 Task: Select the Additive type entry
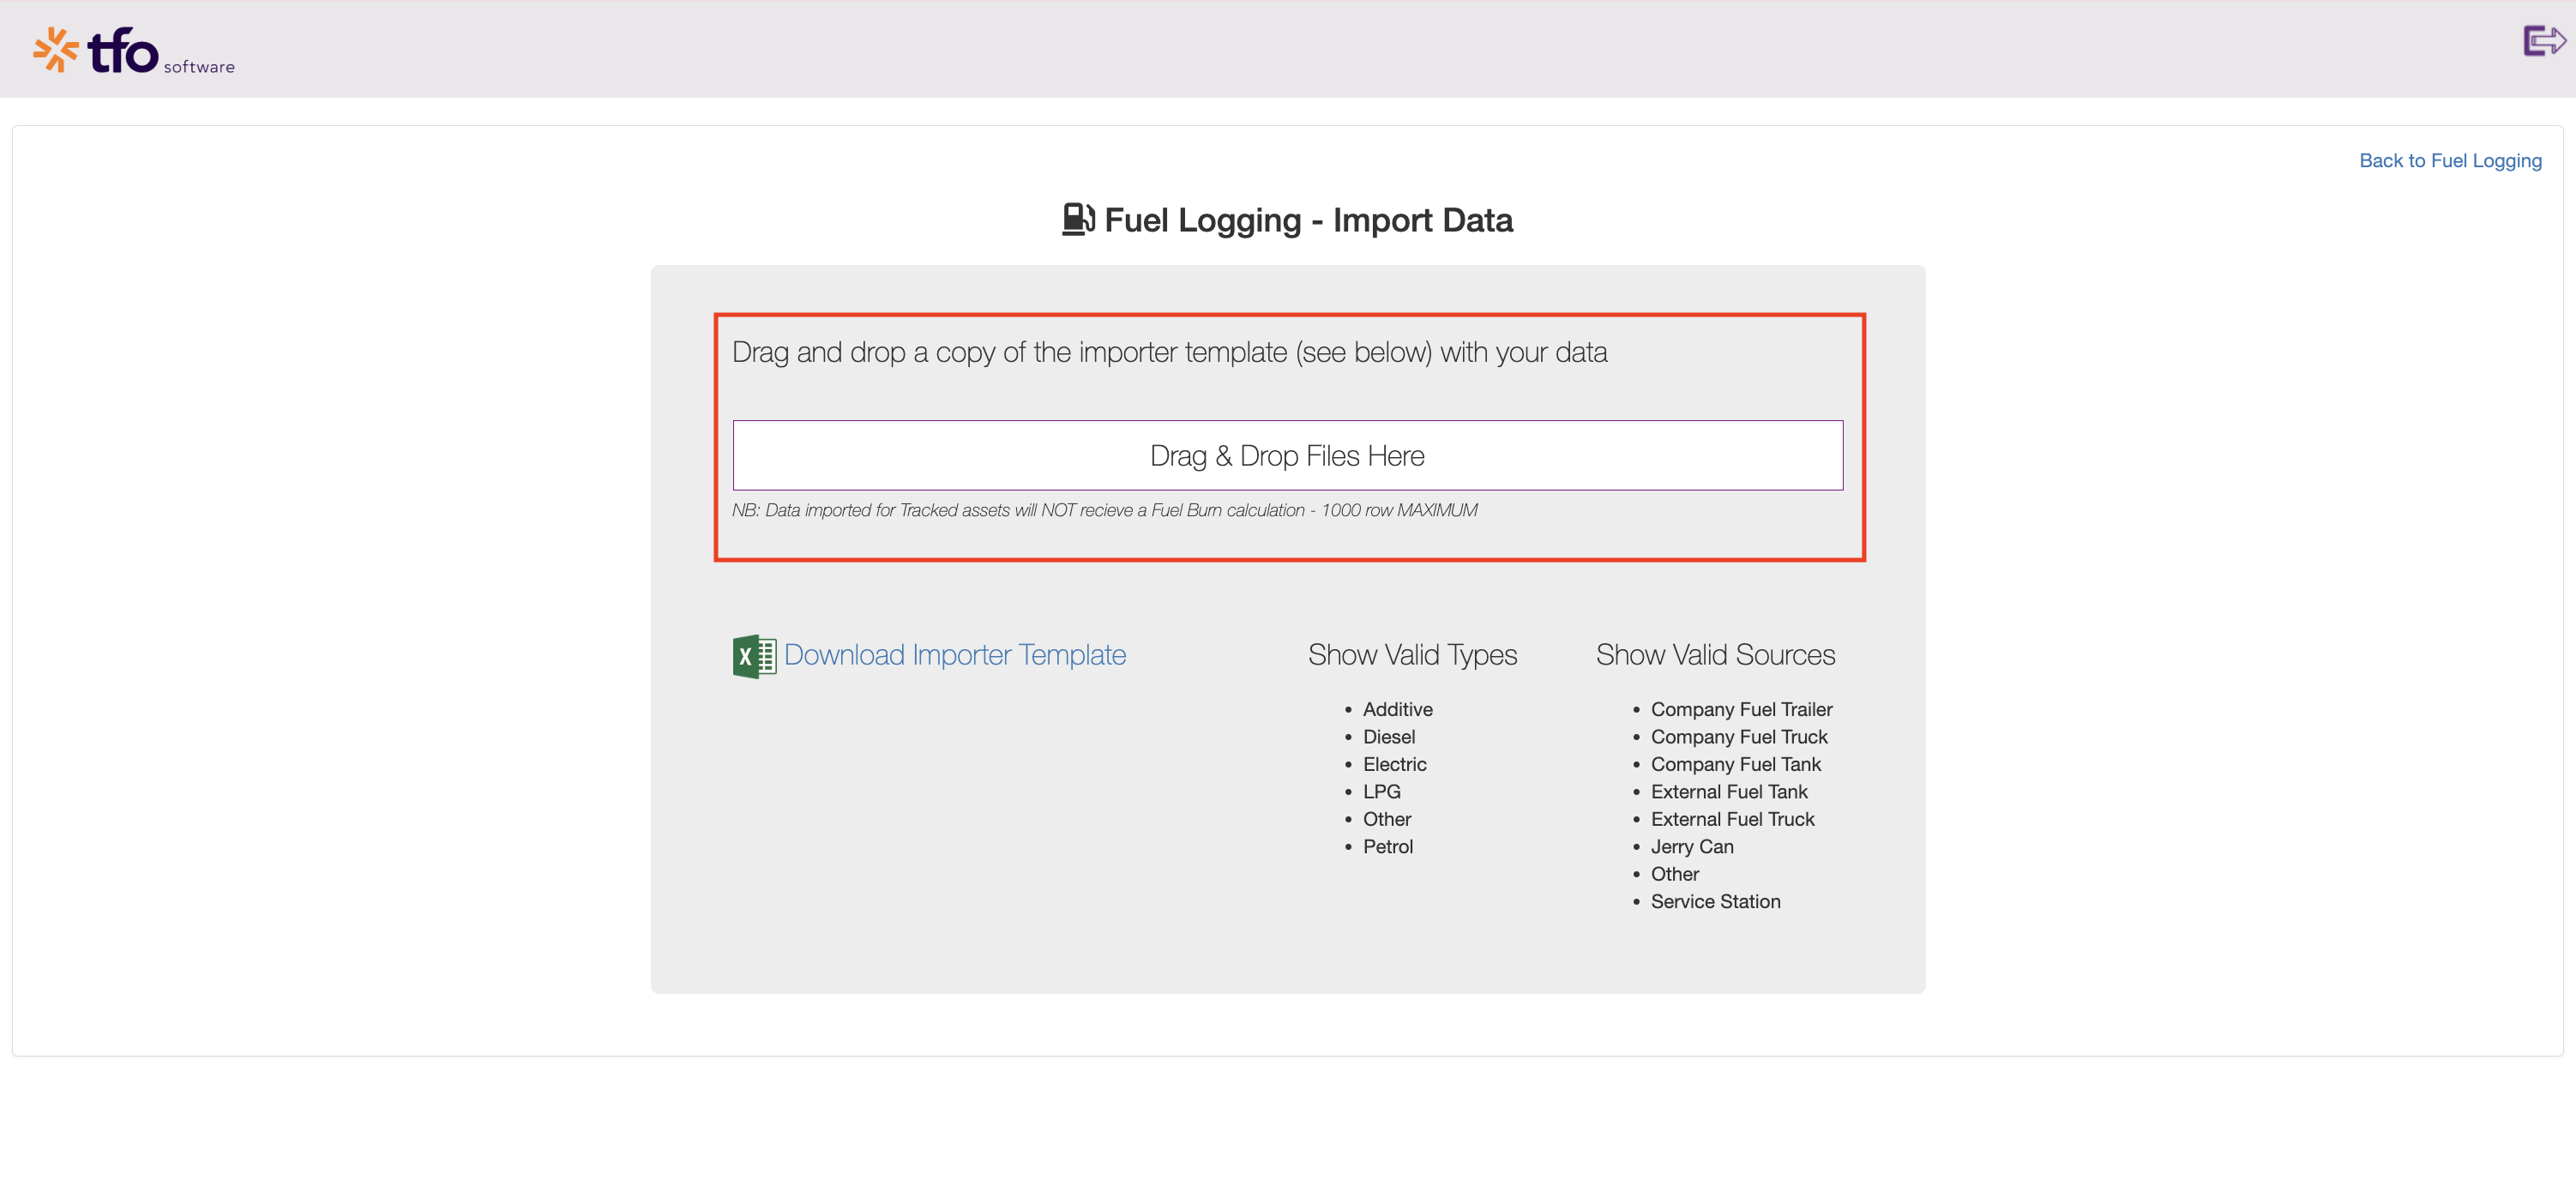[x=1397, y=709]
